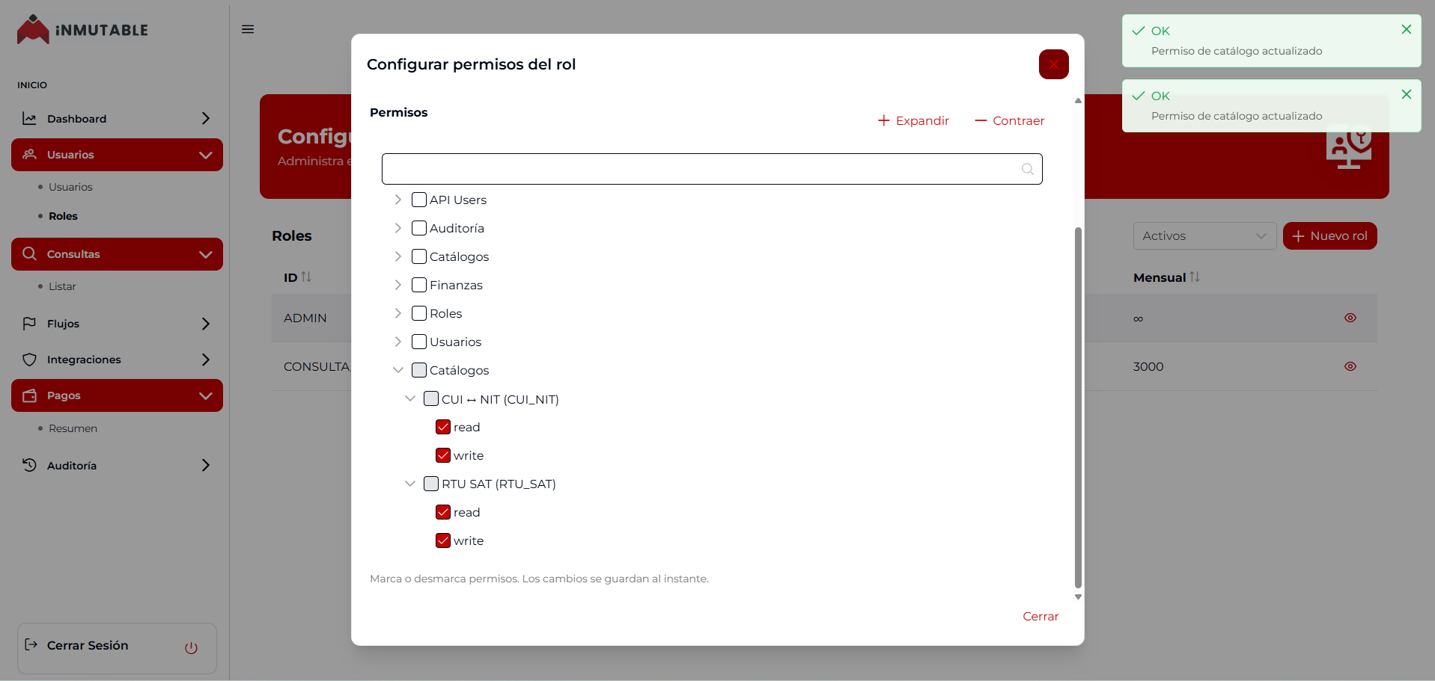Check the API Users checkbox
Screen dimensions: 1435x681
tap(419, 200)
